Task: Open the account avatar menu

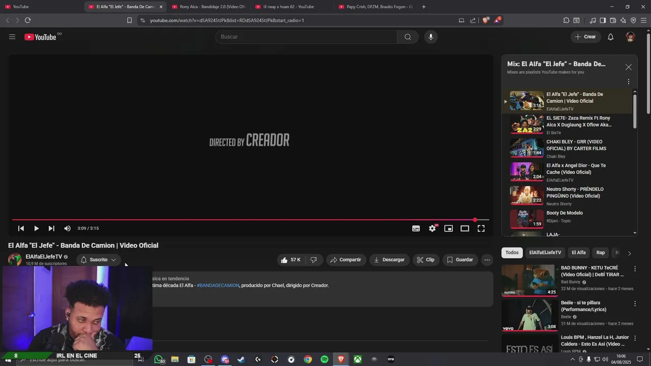Action: [x=630, y=37]
